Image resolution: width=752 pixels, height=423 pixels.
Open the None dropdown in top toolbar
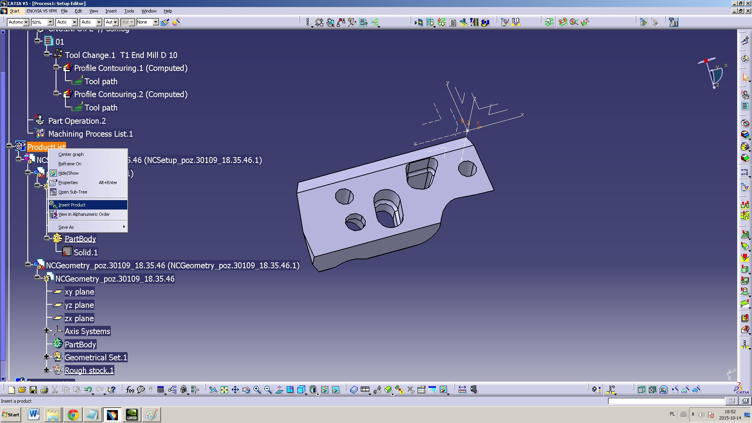tap(155, 22)
